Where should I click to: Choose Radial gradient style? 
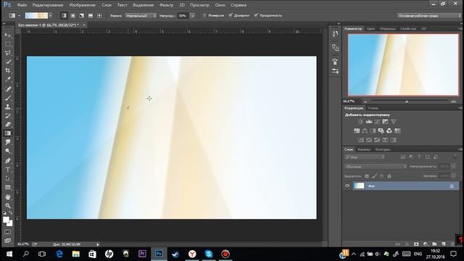(72, 15)
